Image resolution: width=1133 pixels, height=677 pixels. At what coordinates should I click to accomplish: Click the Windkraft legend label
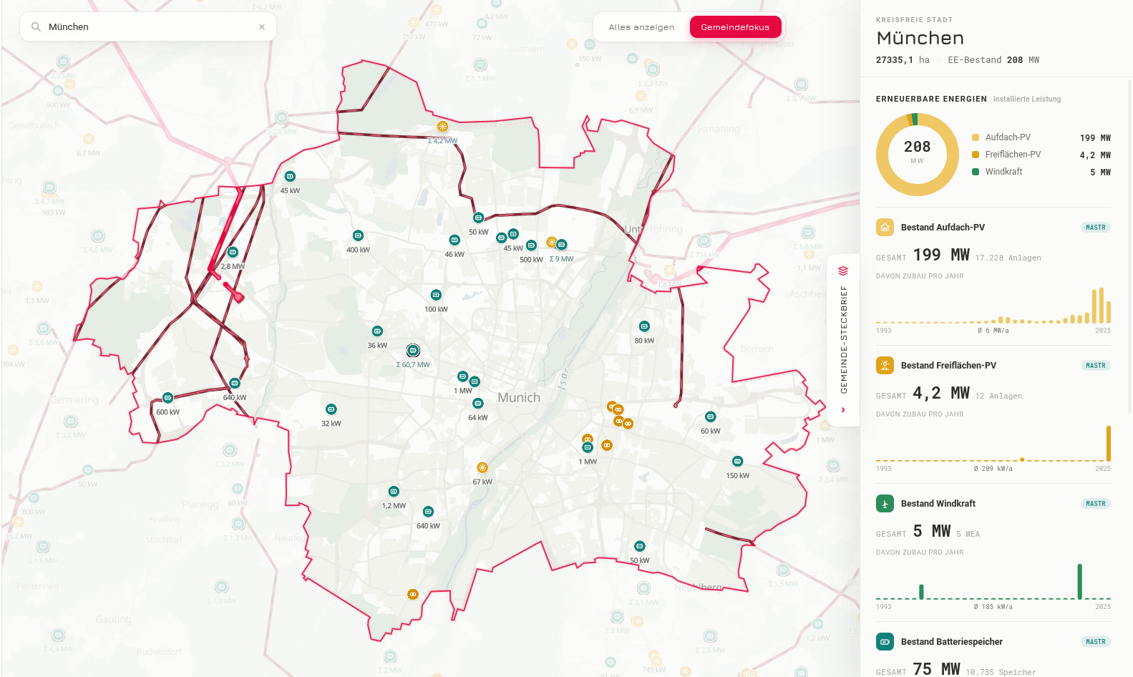point(1003,172)
